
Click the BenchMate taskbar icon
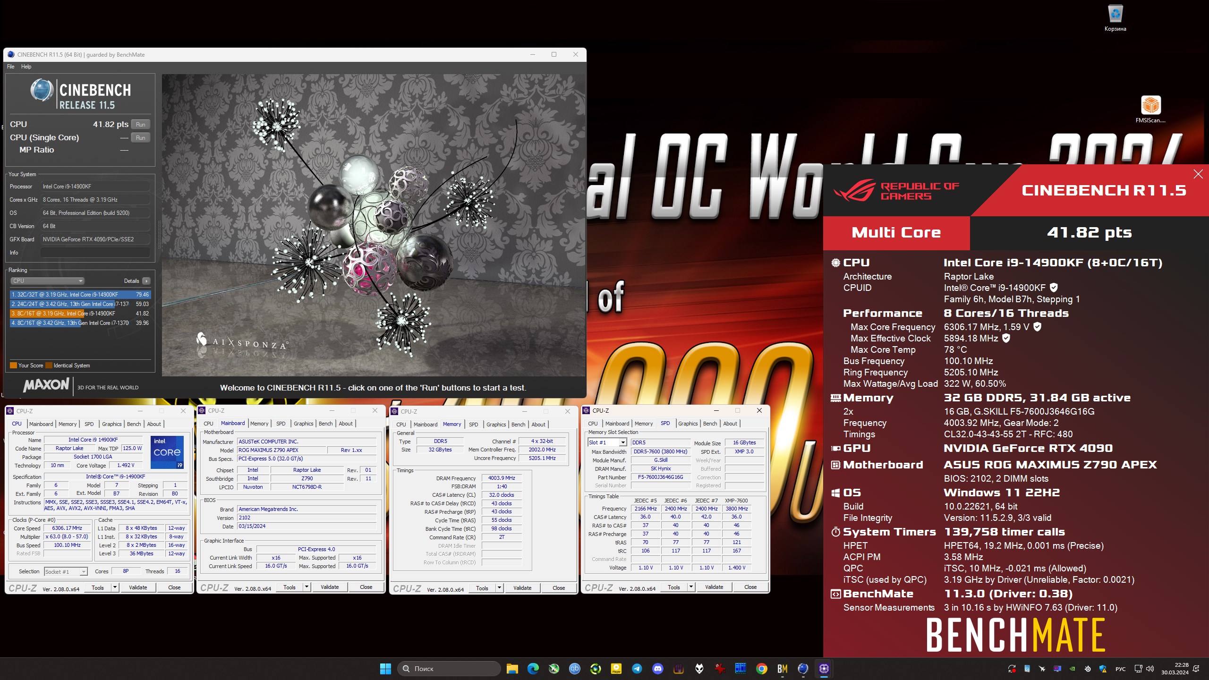point(782,669)
